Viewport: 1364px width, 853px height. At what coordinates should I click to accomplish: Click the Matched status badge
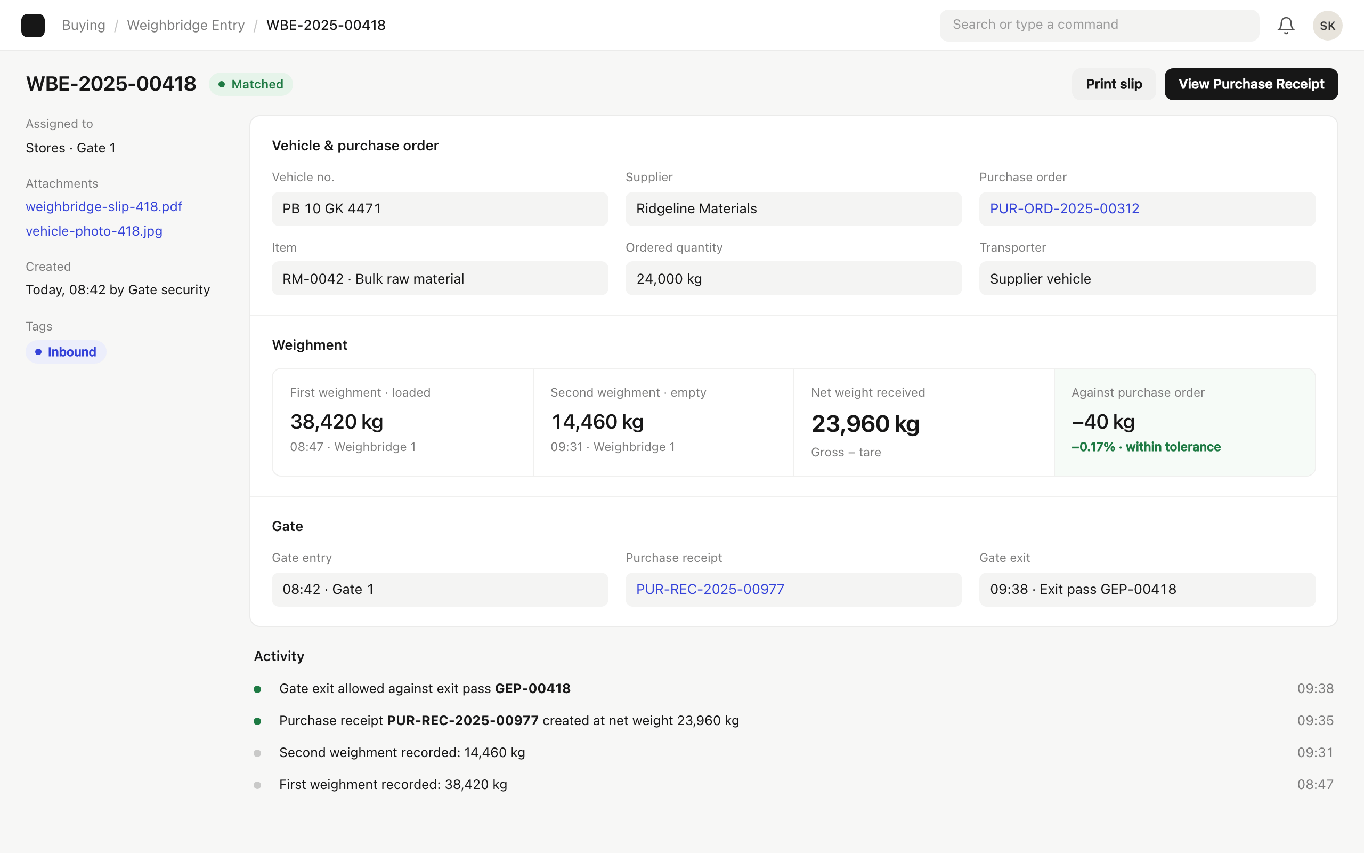[251, 84]
